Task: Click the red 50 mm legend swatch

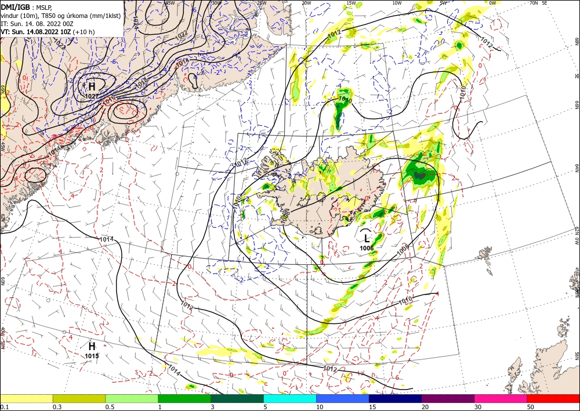Action: (x=553, y=398)
